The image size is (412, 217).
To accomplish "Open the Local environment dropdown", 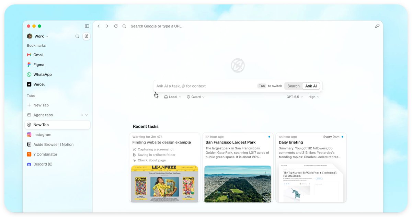I will click(173, 97).
